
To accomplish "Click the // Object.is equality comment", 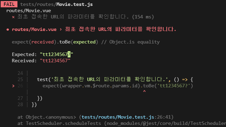I will coord(130,42).
